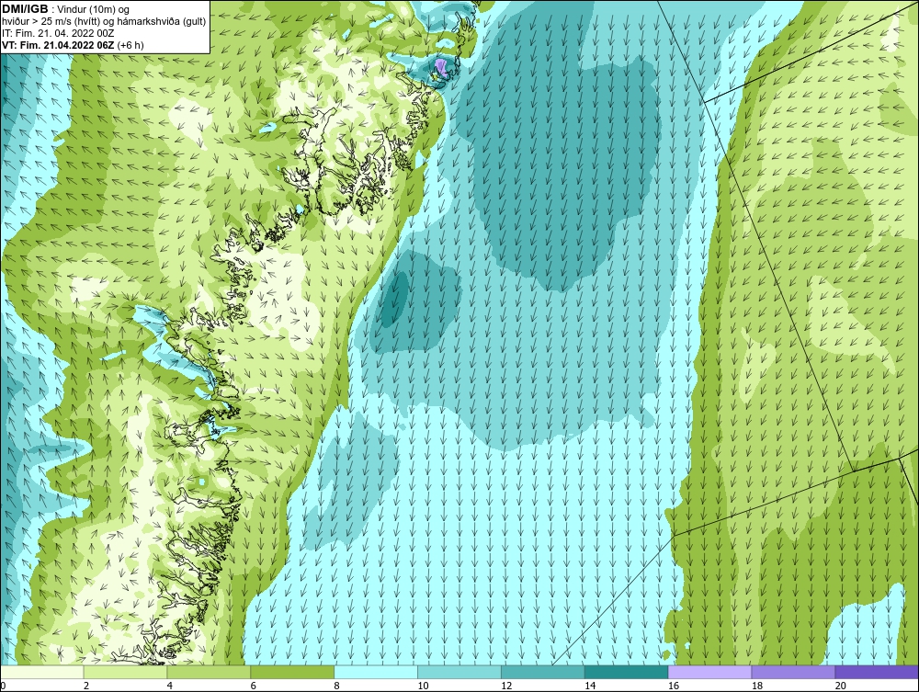
Task: Click the legend scale label 10
Action: point(423,686)
